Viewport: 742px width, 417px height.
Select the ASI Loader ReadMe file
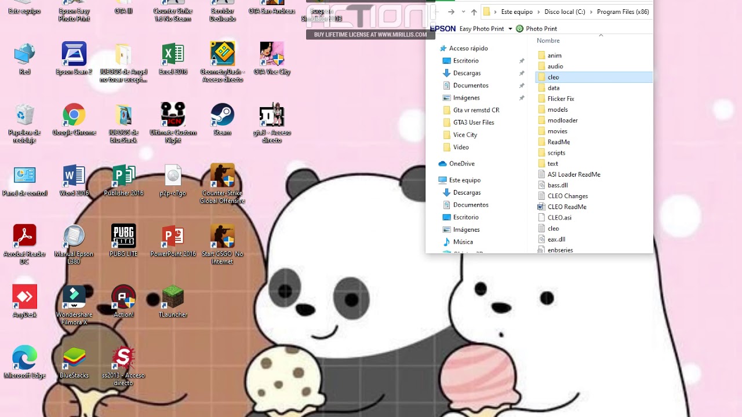pos(574,174)
